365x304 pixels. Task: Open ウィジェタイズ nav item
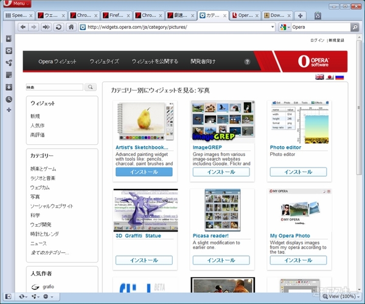pyautogui.click(x=104, y=62)
